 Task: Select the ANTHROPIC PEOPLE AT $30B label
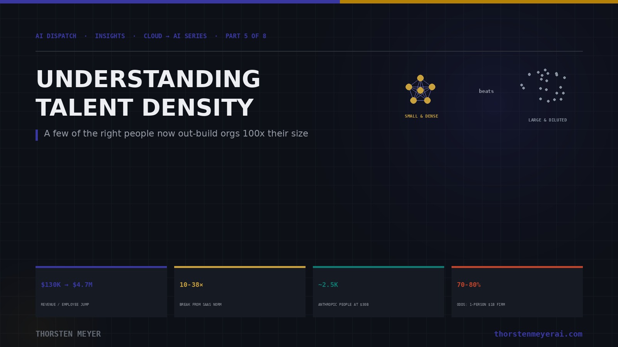click(x=343, y=305)
